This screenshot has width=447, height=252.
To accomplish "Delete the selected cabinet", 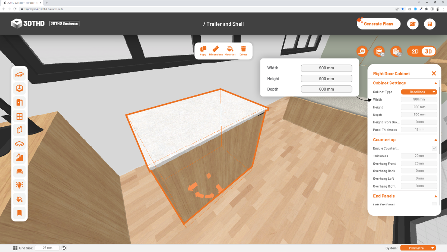I will tap(243, 51).
